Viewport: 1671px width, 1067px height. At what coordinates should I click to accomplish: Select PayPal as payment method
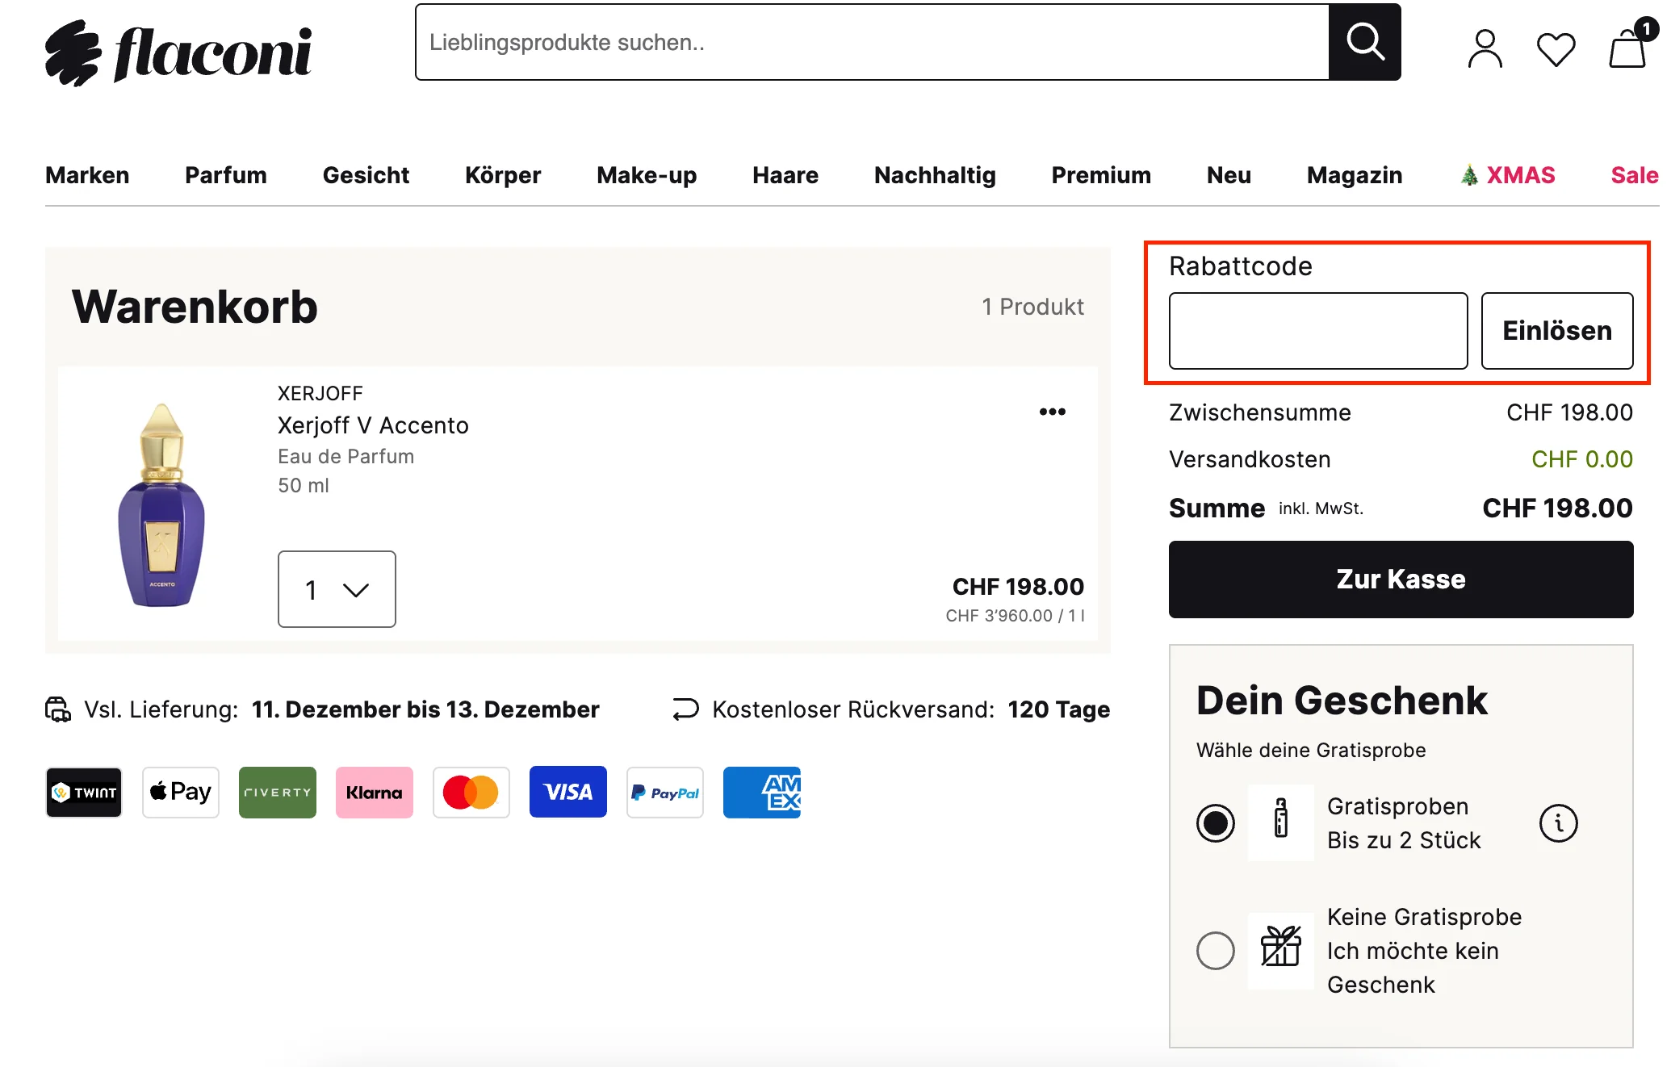pos(664,792)
